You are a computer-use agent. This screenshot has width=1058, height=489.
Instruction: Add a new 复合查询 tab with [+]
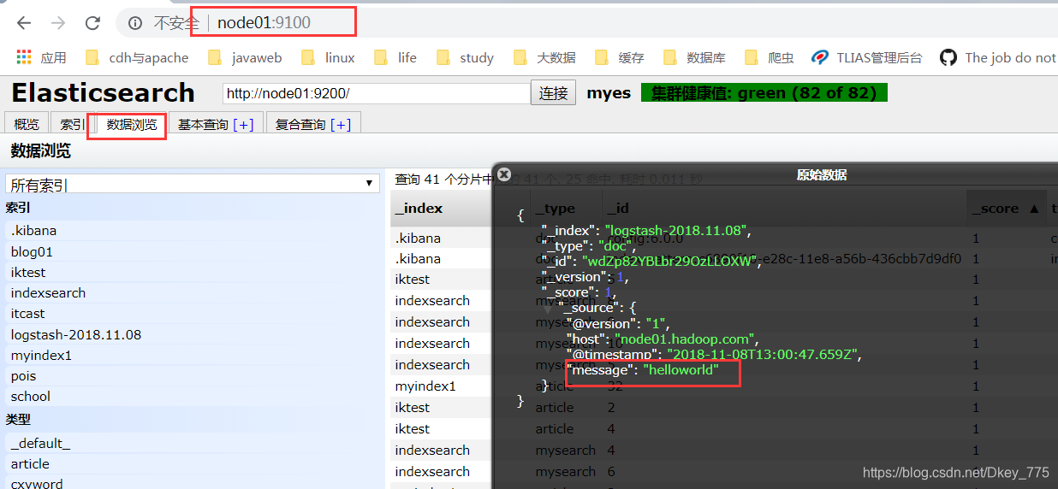point(341,124)
